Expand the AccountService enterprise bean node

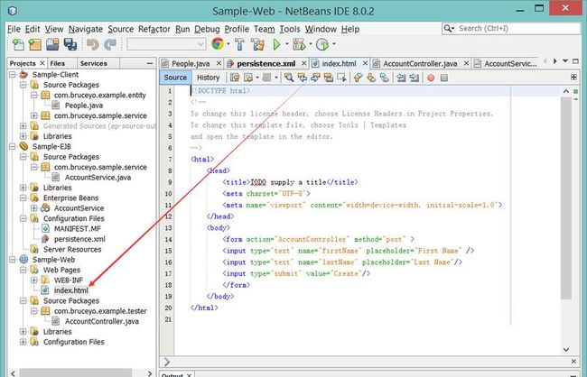(x=34, y=208)
